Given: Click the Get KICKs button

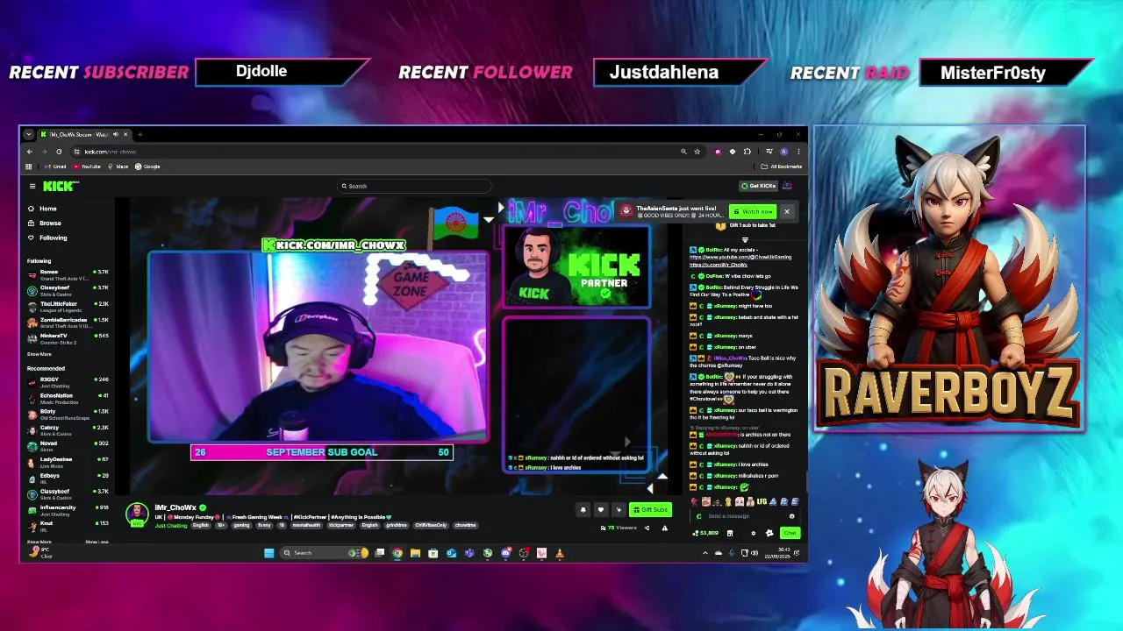Looking at the screenshot, I should coord(759,186).
